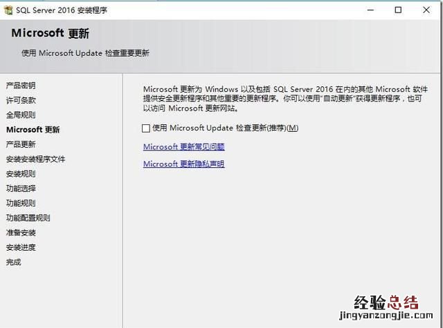The width and height of the screenshot is (443, 328).
Task: Select the 安装安装程序文件 sidebar step
Action: coord(35,160)
